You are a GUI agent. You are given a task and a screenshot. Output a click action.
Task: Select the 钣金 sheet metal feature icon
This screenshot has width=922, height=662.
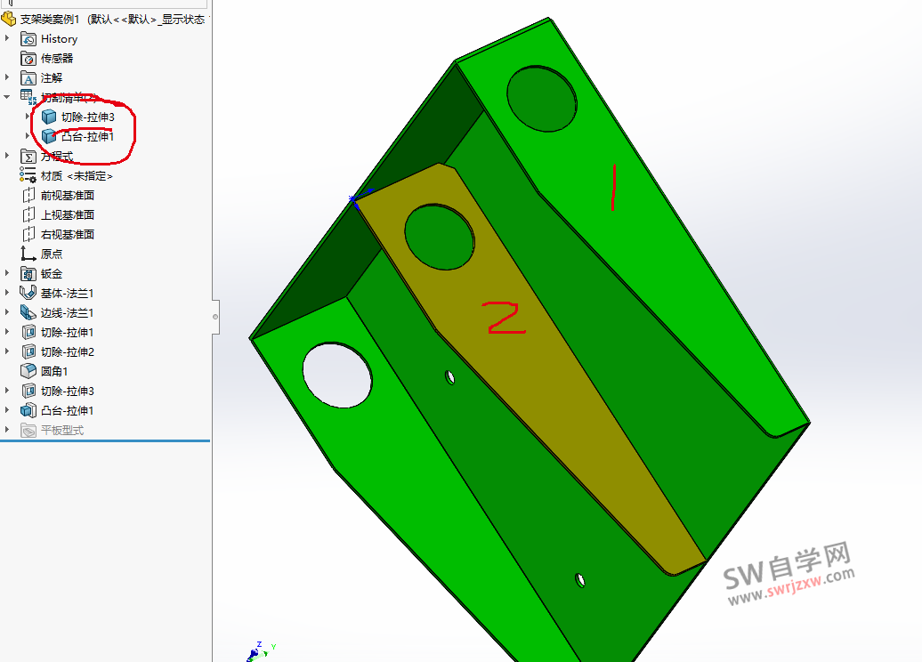pyautogui.click(x=27, y=273)
